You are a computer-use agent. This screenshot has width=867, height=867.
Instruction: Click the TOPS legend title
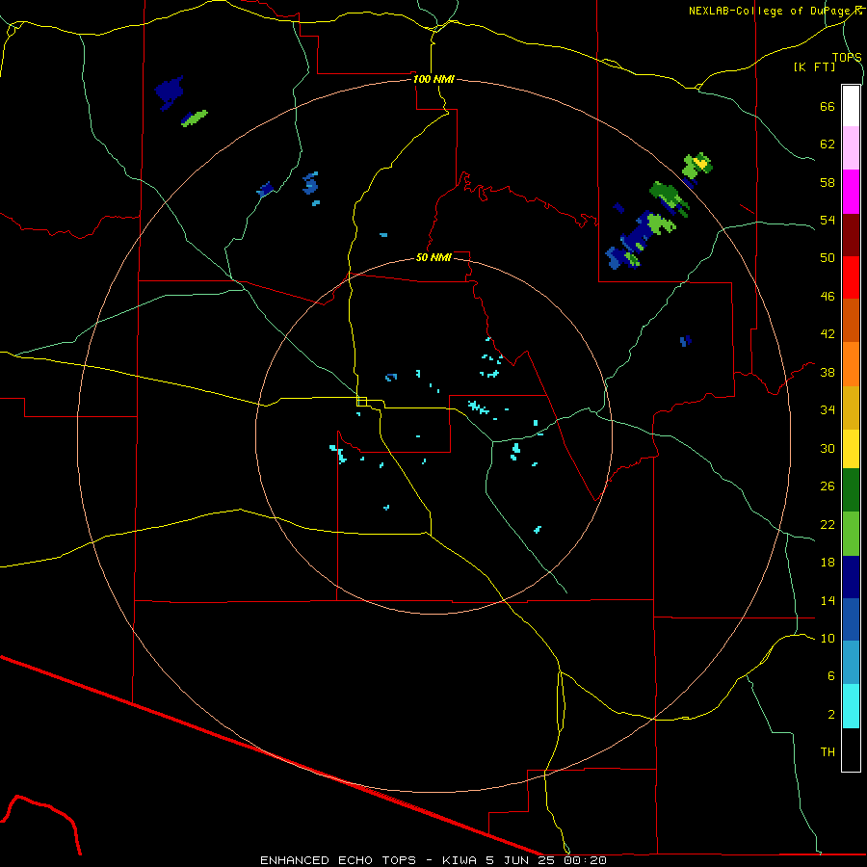[x=847, y=58]
